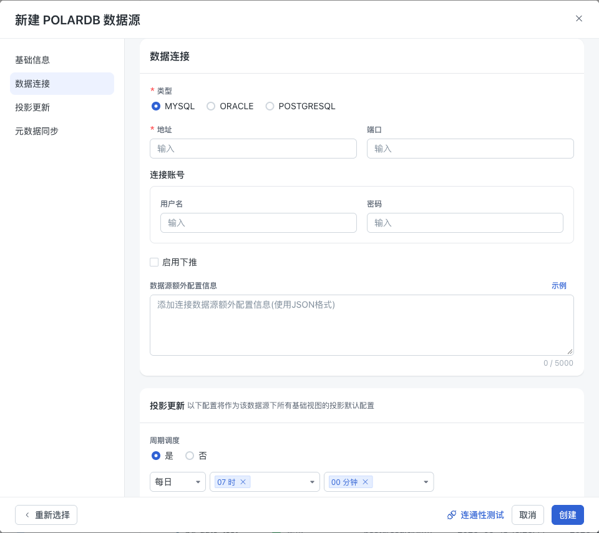Viewport: 599px width, 533px height.
Task: Focus the 端口 input field
Action: pyautogui.click(x=470, y=149)
